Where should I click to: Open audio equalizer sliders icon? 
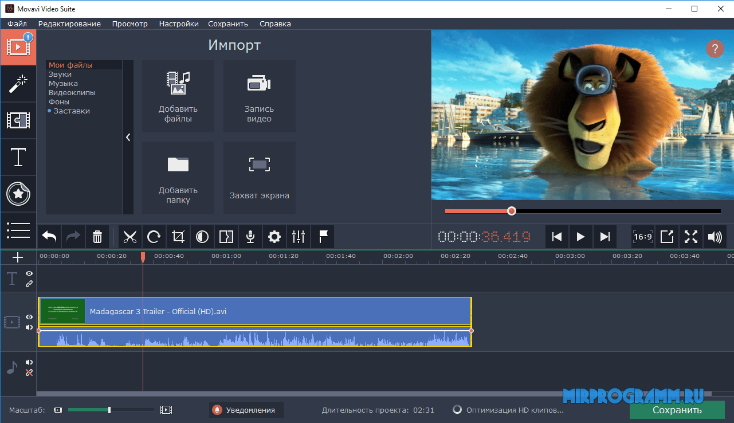[299, 237]
